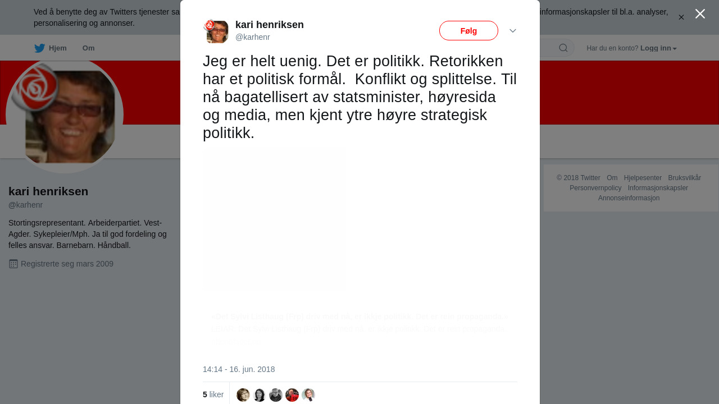Click kari henriksen's small avatar in tweet
719x404 pixels.
(216, 31)
